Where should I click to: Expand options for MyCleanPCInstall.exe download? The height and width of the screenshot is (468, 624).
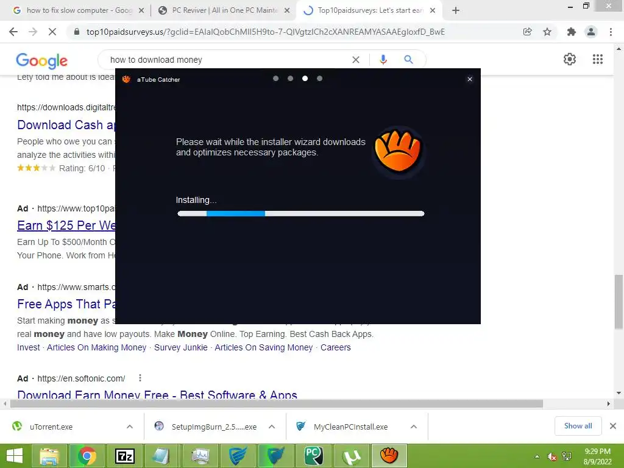[414, 427]
